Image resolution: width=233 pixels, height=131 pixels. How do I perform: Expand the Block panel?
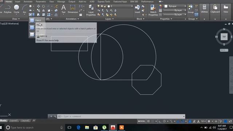coord(141,19)
